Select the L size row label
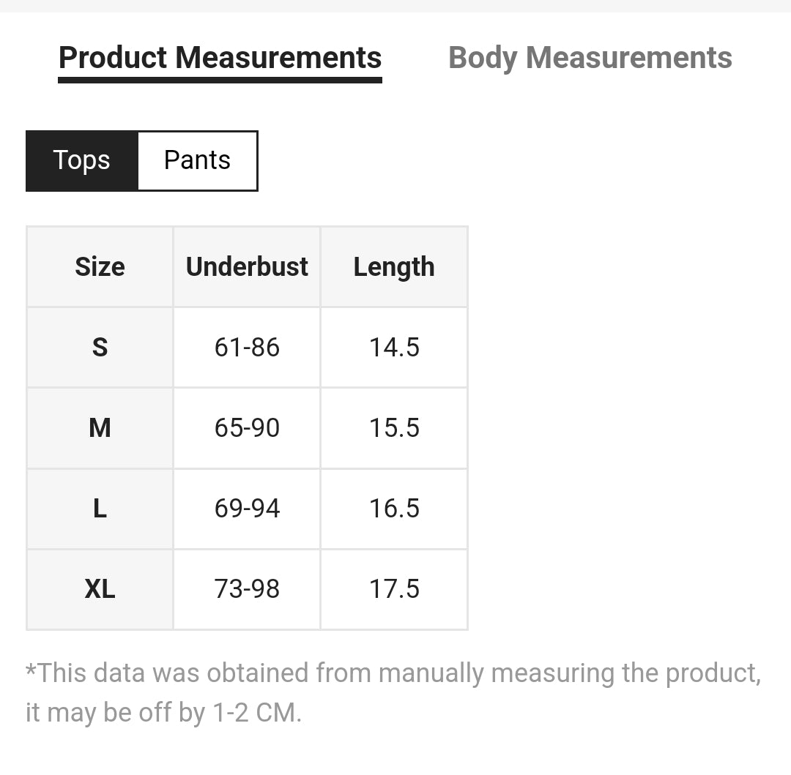 [x=100, y=508]
